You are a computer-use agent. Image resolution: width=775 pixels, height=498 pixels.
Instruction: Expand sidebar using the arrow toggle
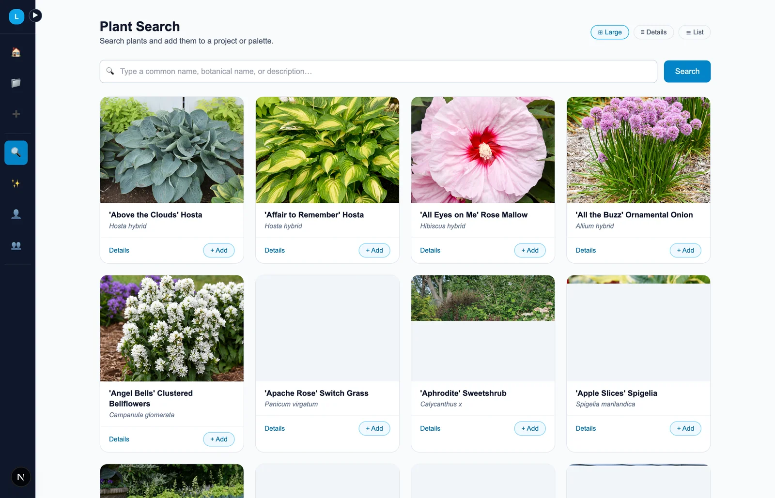[35, 15]
